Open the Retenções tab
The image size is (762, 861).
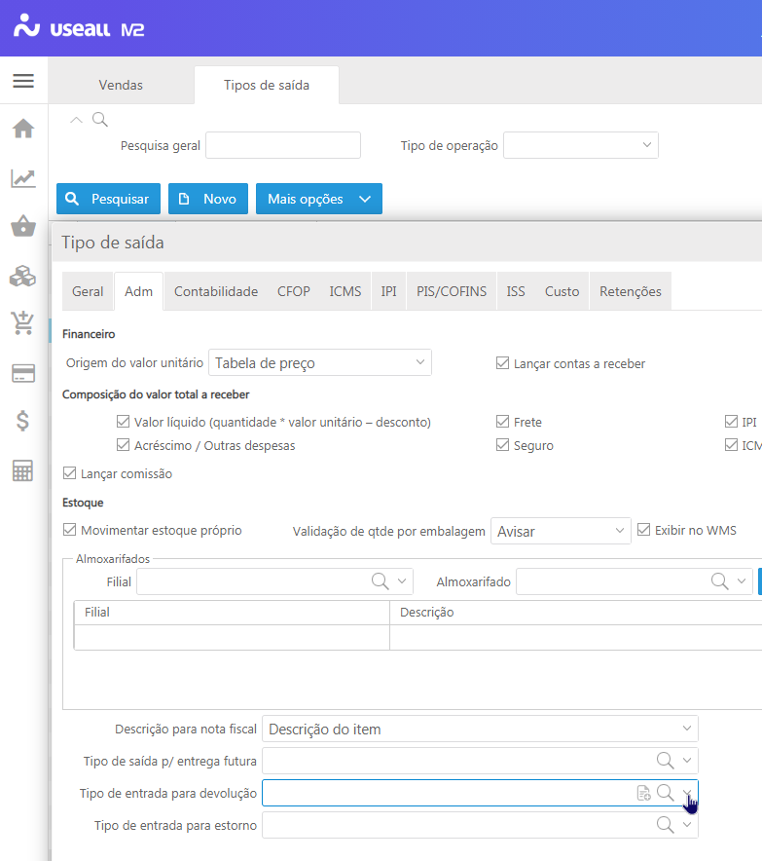click(631, 291)
